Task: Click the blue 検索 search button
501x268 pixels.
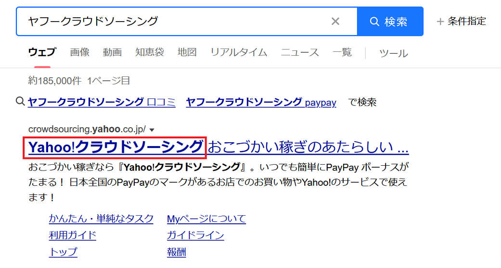Action: point(390,22)
